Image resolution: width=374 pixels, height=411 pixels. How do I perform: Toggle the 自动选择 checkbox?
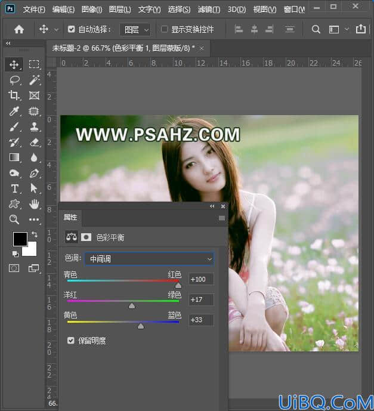(72, 29)
